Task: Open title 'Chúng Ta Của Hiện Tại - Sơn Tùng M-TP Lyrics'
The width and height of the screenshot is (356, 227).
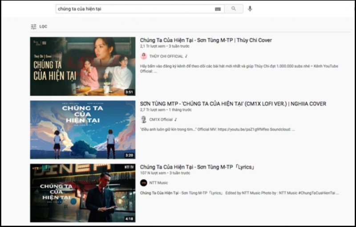Action: click(x=197, y=167)
